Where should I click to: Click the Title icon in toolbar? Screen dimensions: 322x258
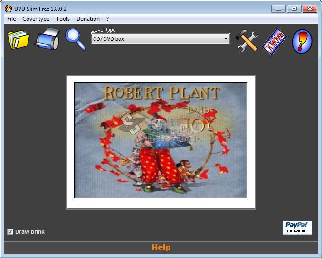click(275, 41)
